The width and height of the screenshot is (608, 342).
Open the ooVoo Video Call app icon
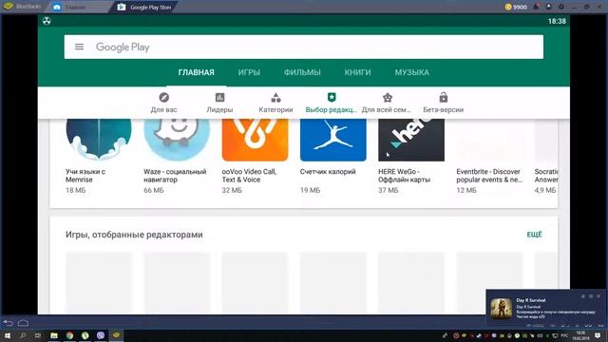pyautogui.click(x=256, y=140)
